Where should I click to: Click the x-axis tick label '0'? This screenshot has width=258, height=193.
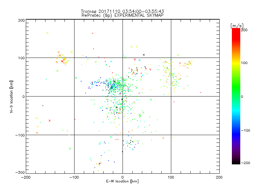click(123, 177)
